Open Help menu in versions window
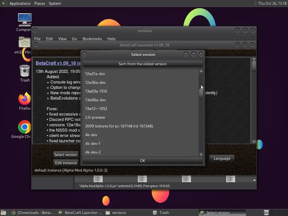Image resolution: width=288 pixels, height=216 pixels. [x=111, y=39]
